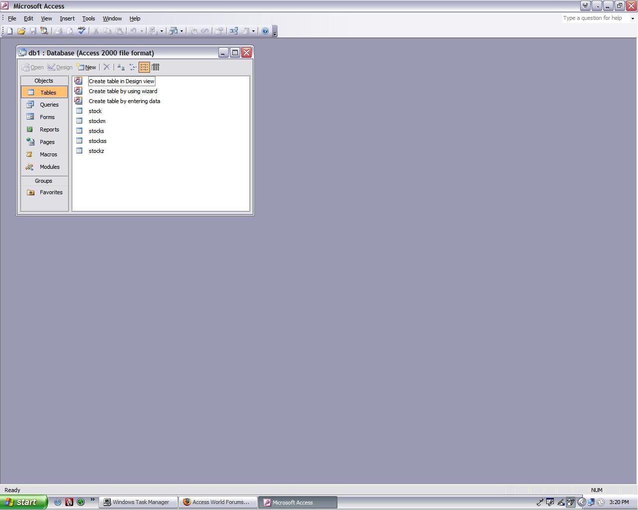This screenshot has height=510, width=638.
Task: Expand the Undo dropdown arrow
Action: 142,31
